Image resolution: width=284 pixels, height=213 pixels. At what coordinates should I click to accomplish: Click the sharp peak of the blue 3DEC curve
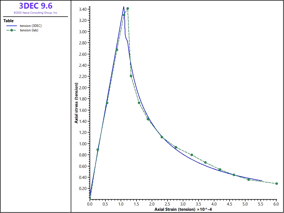[x=124, y=7]
